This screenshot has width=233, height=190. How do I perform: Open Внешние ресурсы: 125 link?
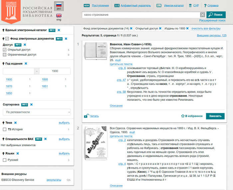click(x=212, y=36)
